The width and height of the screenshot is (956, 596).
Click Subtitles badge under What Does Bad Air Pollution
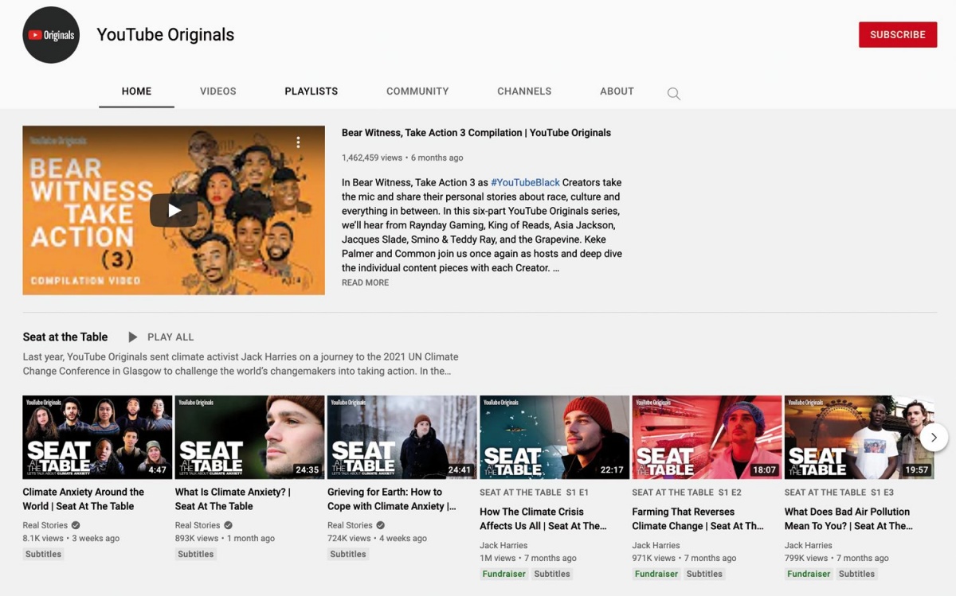(x=856, y=574)
